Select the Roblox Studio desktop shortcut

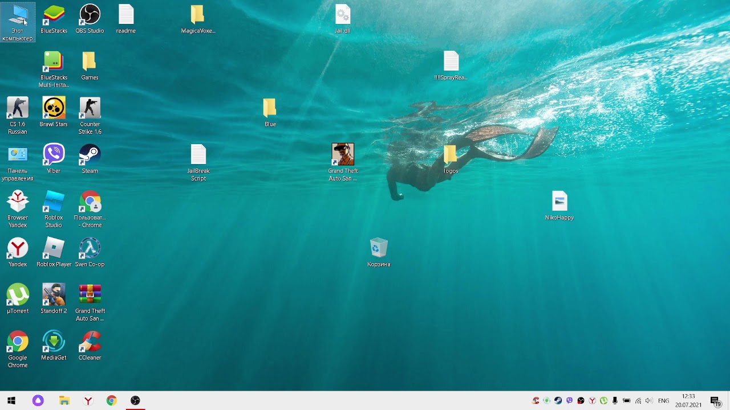click(54, 210)
